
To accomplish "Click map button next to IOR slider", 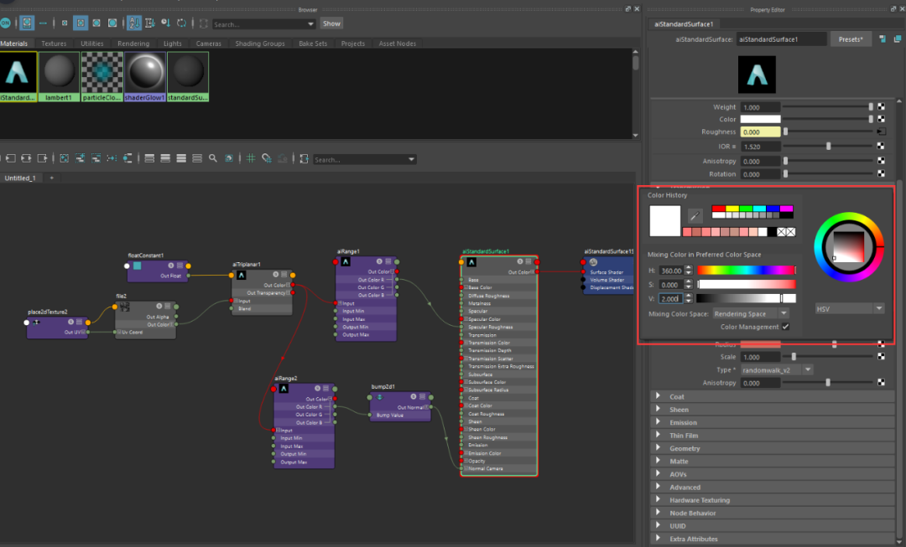I will 881,146.
